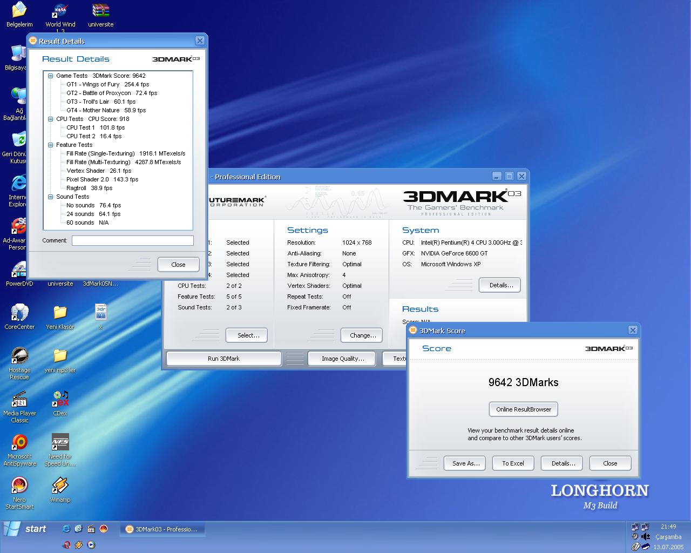Open the Windows start menu
The image size is (691, 553).
click(x=25, y=529)
